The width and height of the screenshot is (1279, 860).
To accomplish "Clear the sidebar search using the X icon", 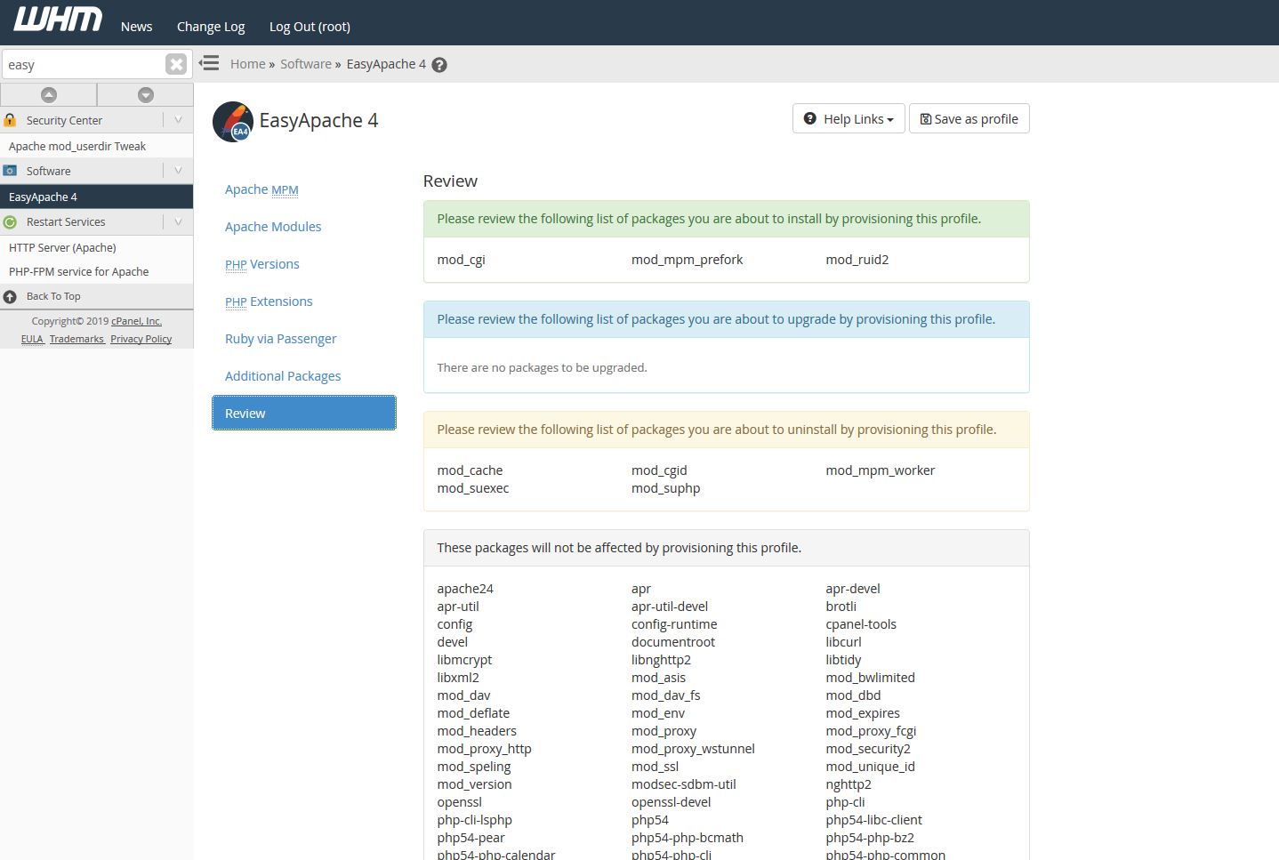I will [175, 63].
